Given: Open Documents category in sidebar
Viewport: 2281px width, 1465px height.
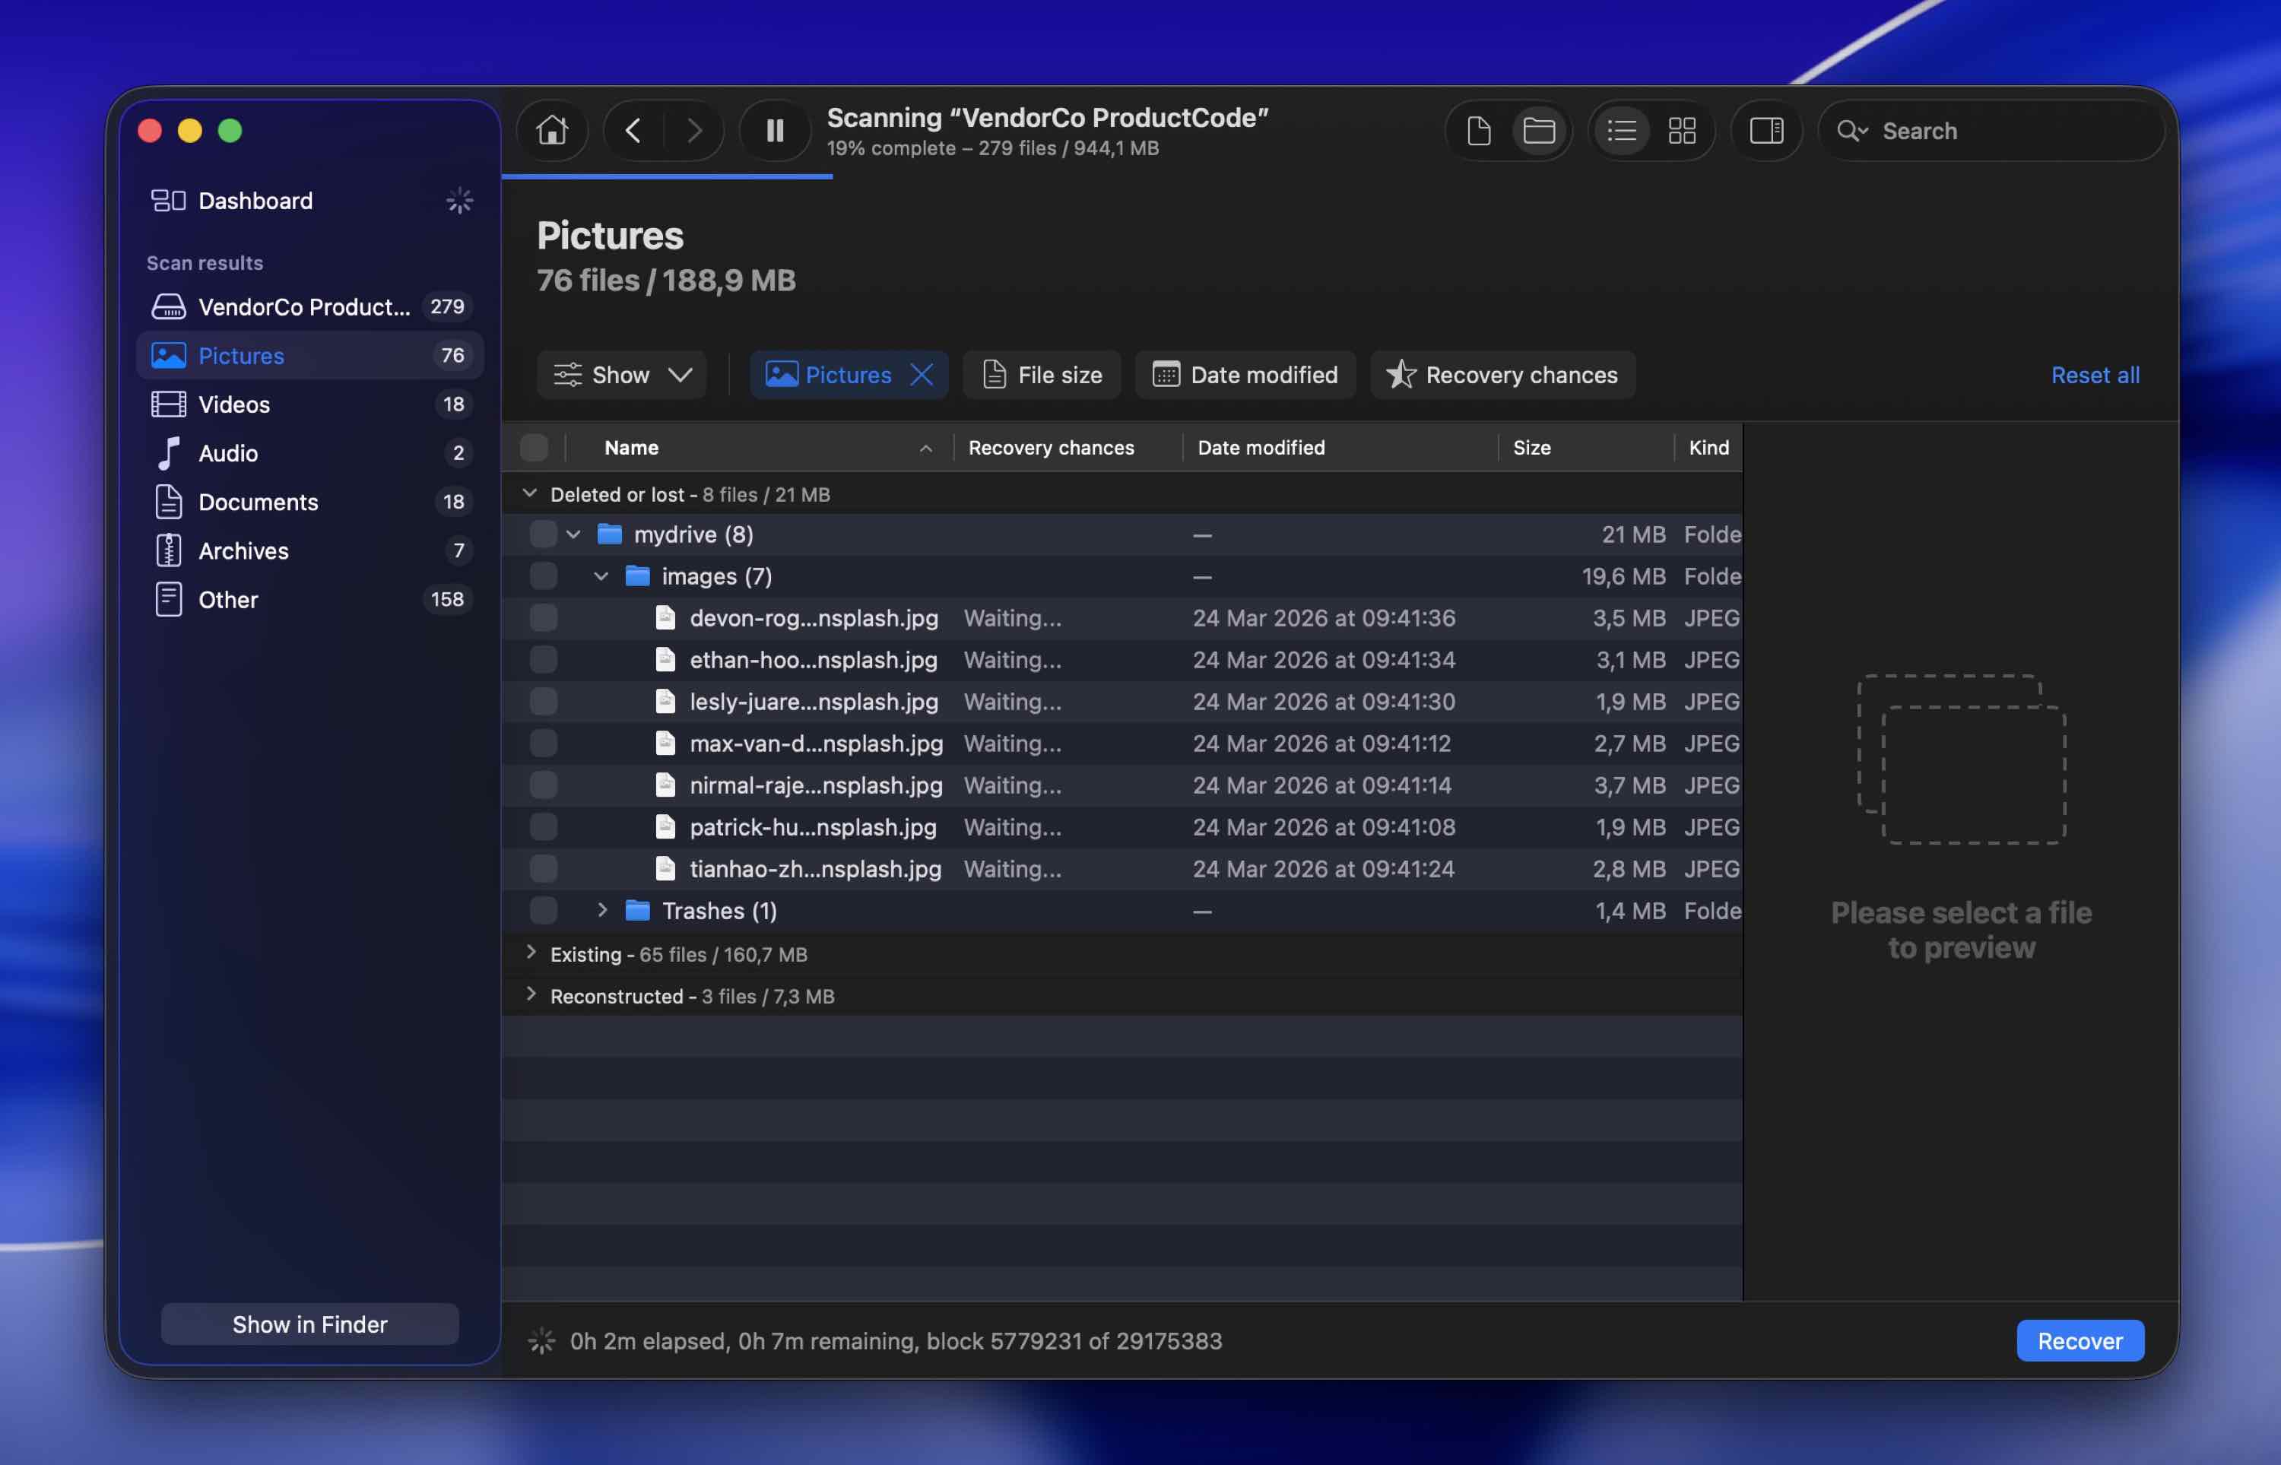Looking at the screenshot, I should pos(310,501).
